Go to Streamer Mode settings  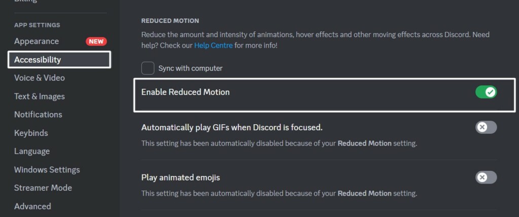43,188
